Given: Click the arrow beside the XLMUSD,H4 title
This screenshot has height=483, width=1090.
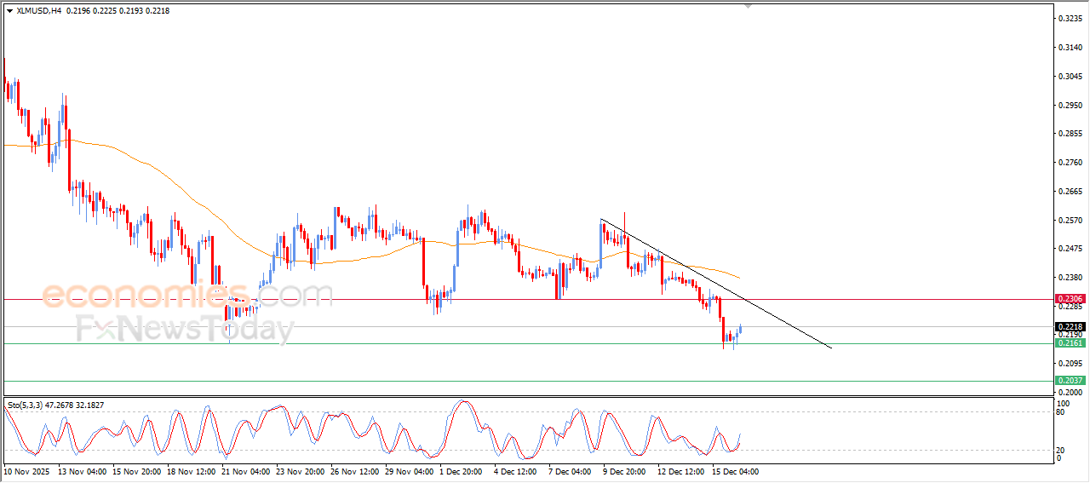Looking at the screenshot, I should (x=9, y=11).
